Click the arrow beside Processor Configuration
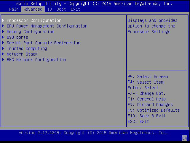 3,20
